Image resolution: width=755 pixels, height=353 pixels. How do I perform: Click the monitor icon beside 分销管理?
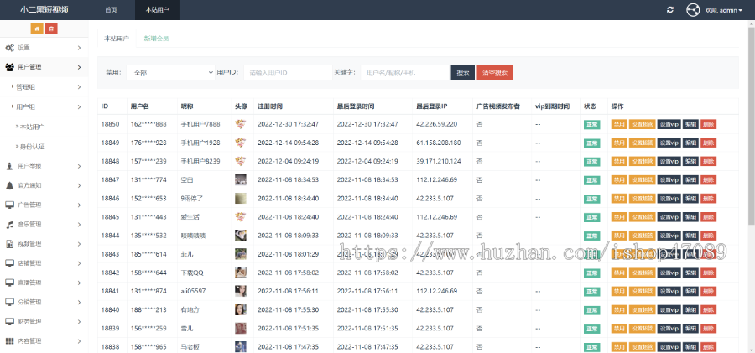click(x=9, y=302)
